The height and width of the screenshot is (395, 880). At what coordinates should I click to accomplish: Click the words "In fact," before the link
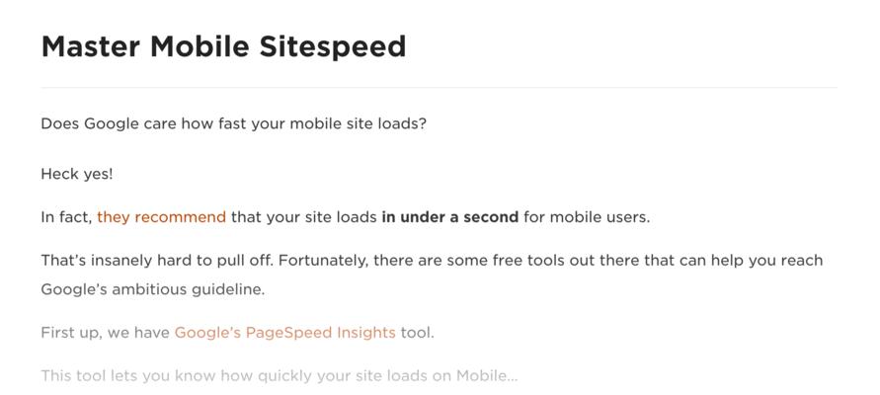[66, 217]
